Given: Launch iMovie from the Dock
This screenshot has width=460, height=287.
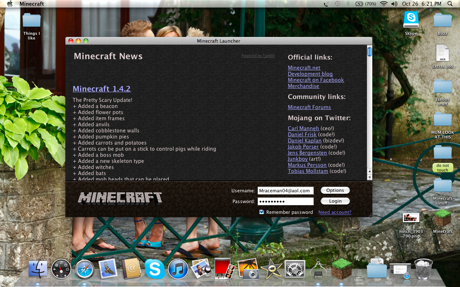Looking at the screenshot, I should coord(271,269).
